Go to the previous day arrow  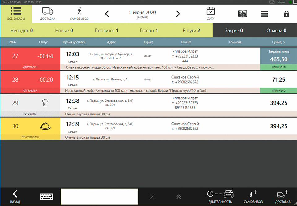pyautogui.click(x=107, y=14)
